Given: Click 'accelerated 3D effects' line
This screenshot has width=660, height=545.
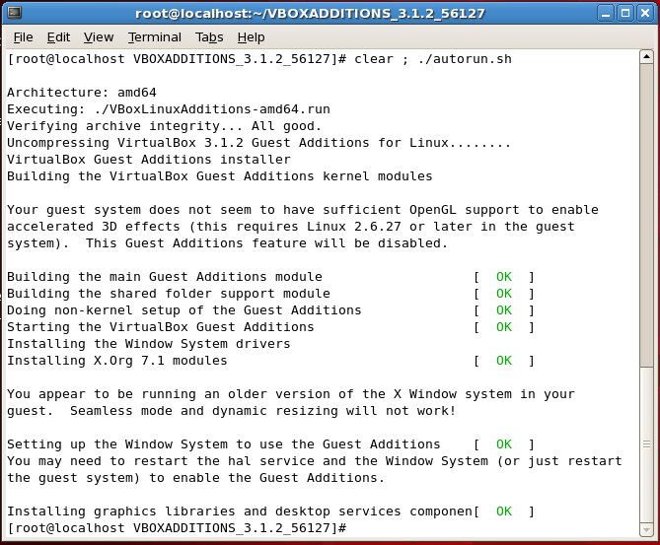Looking at the screenshot, I should pos(291,227).
